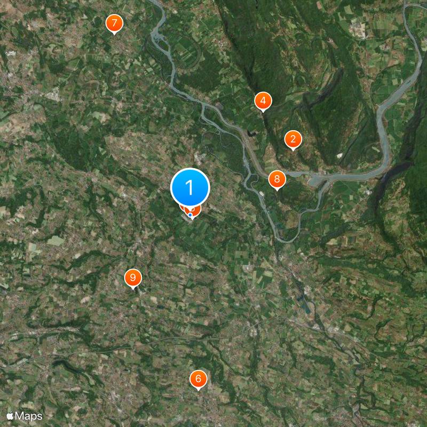
Task: Tap orange pin number 4
Action: coord(263,101)
